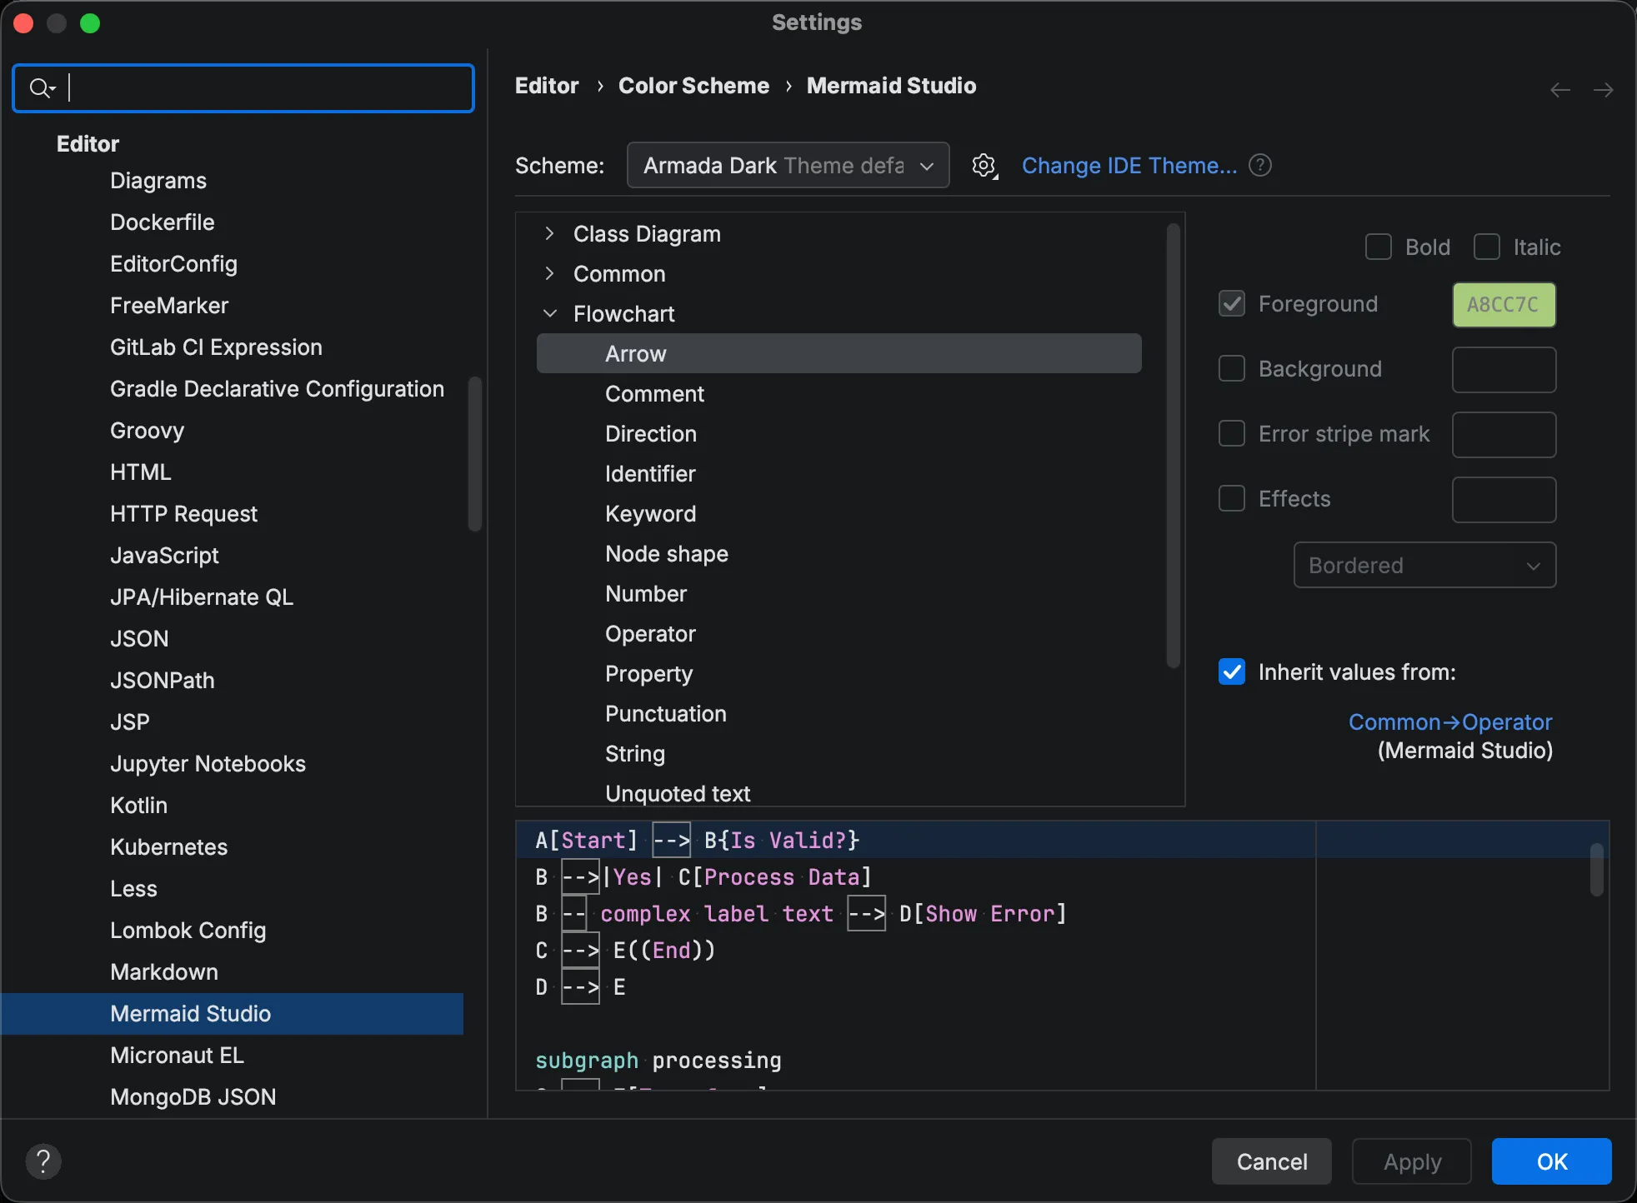This screenshot has width=1637, height=1203.
Task: Select the JSONPath settings page
Action: click(163, 680)
